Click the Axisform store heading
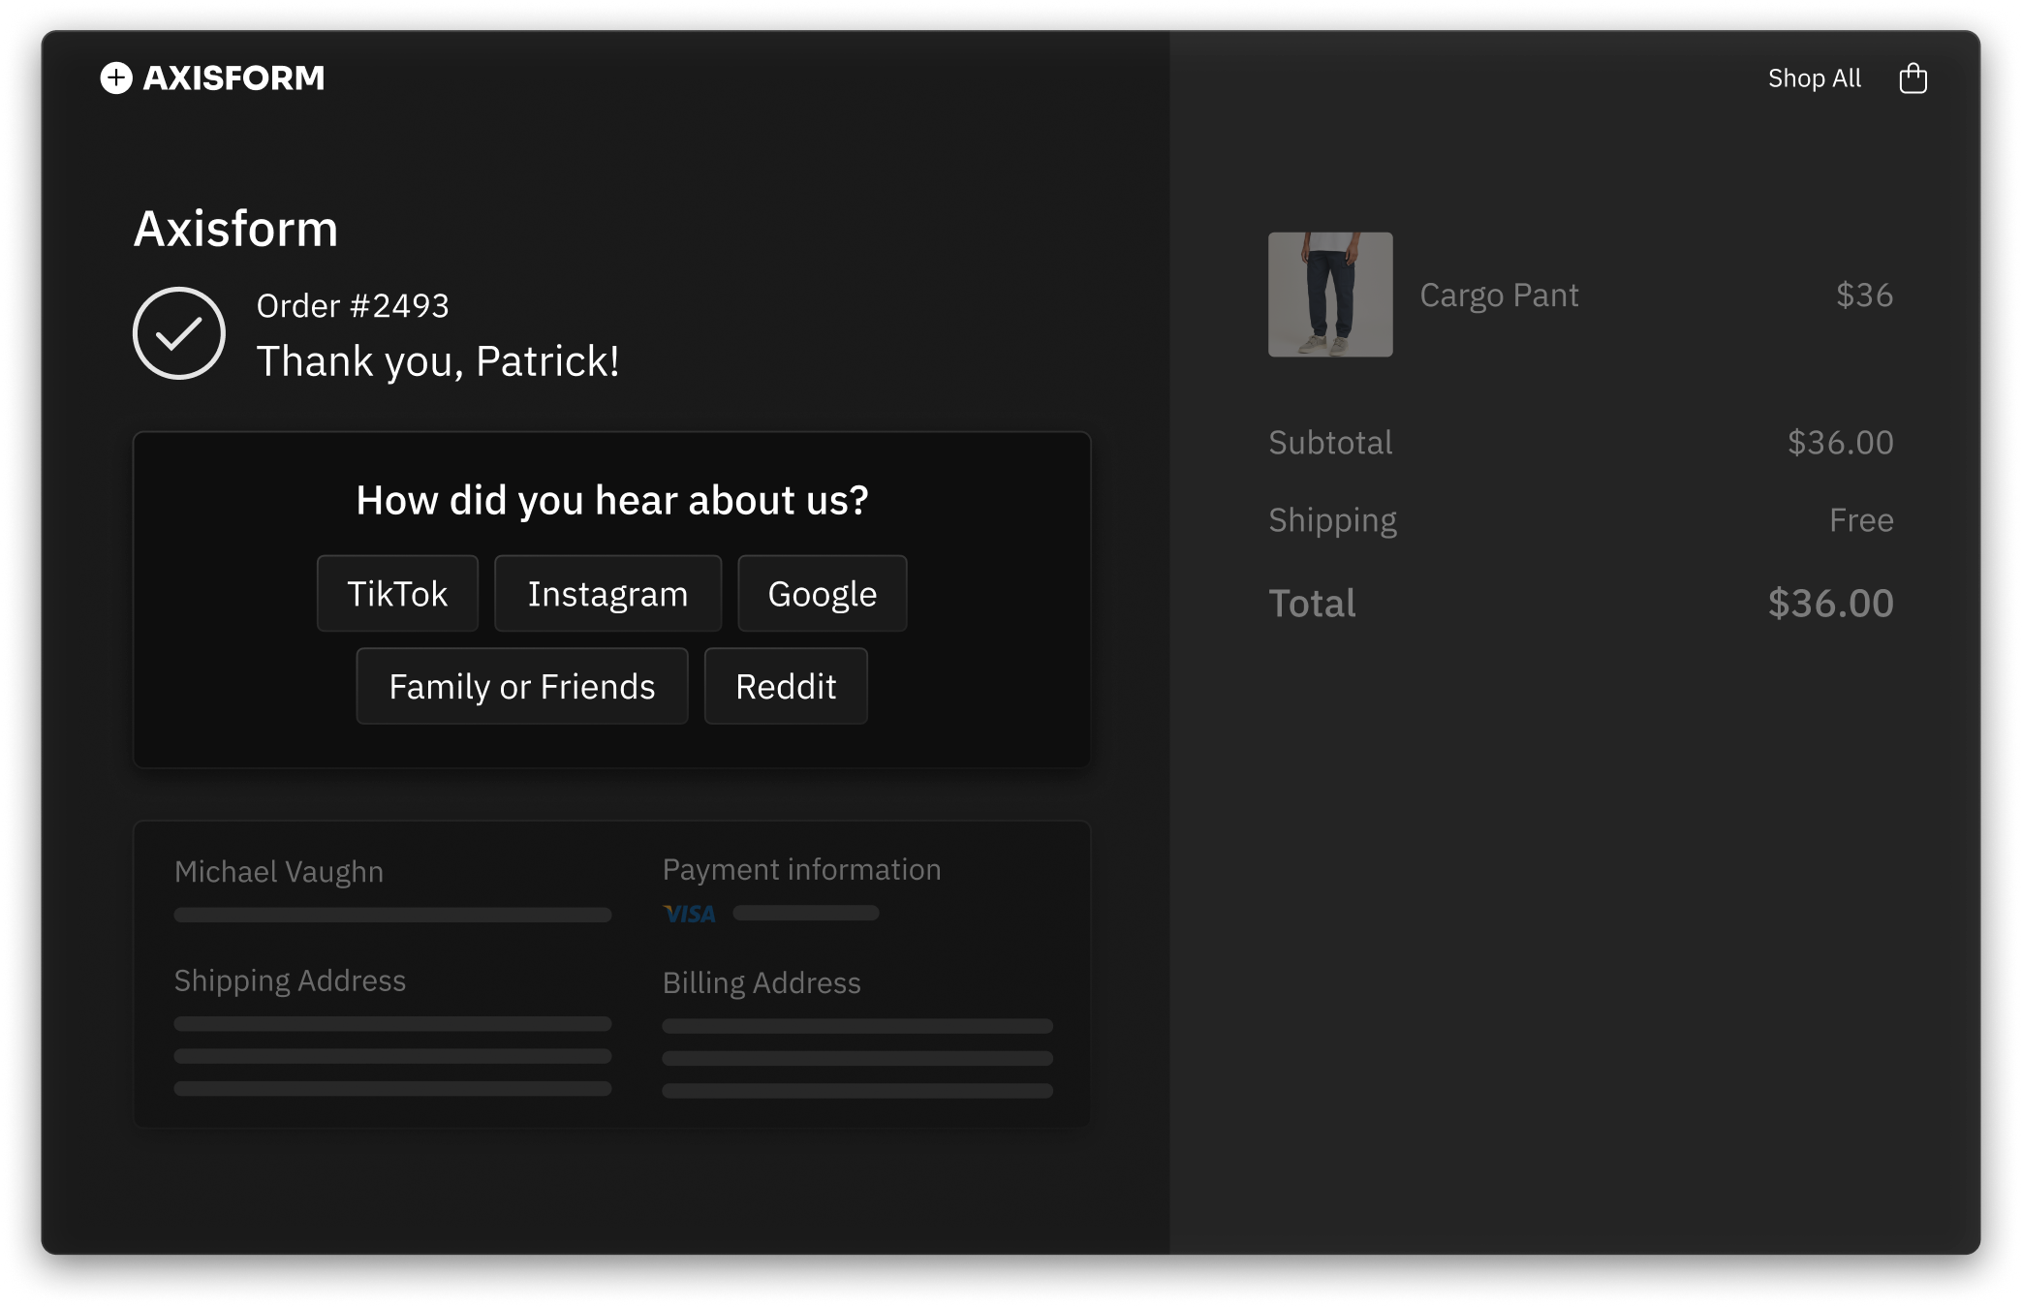Screen dimensions: 2022x1307 235,229
